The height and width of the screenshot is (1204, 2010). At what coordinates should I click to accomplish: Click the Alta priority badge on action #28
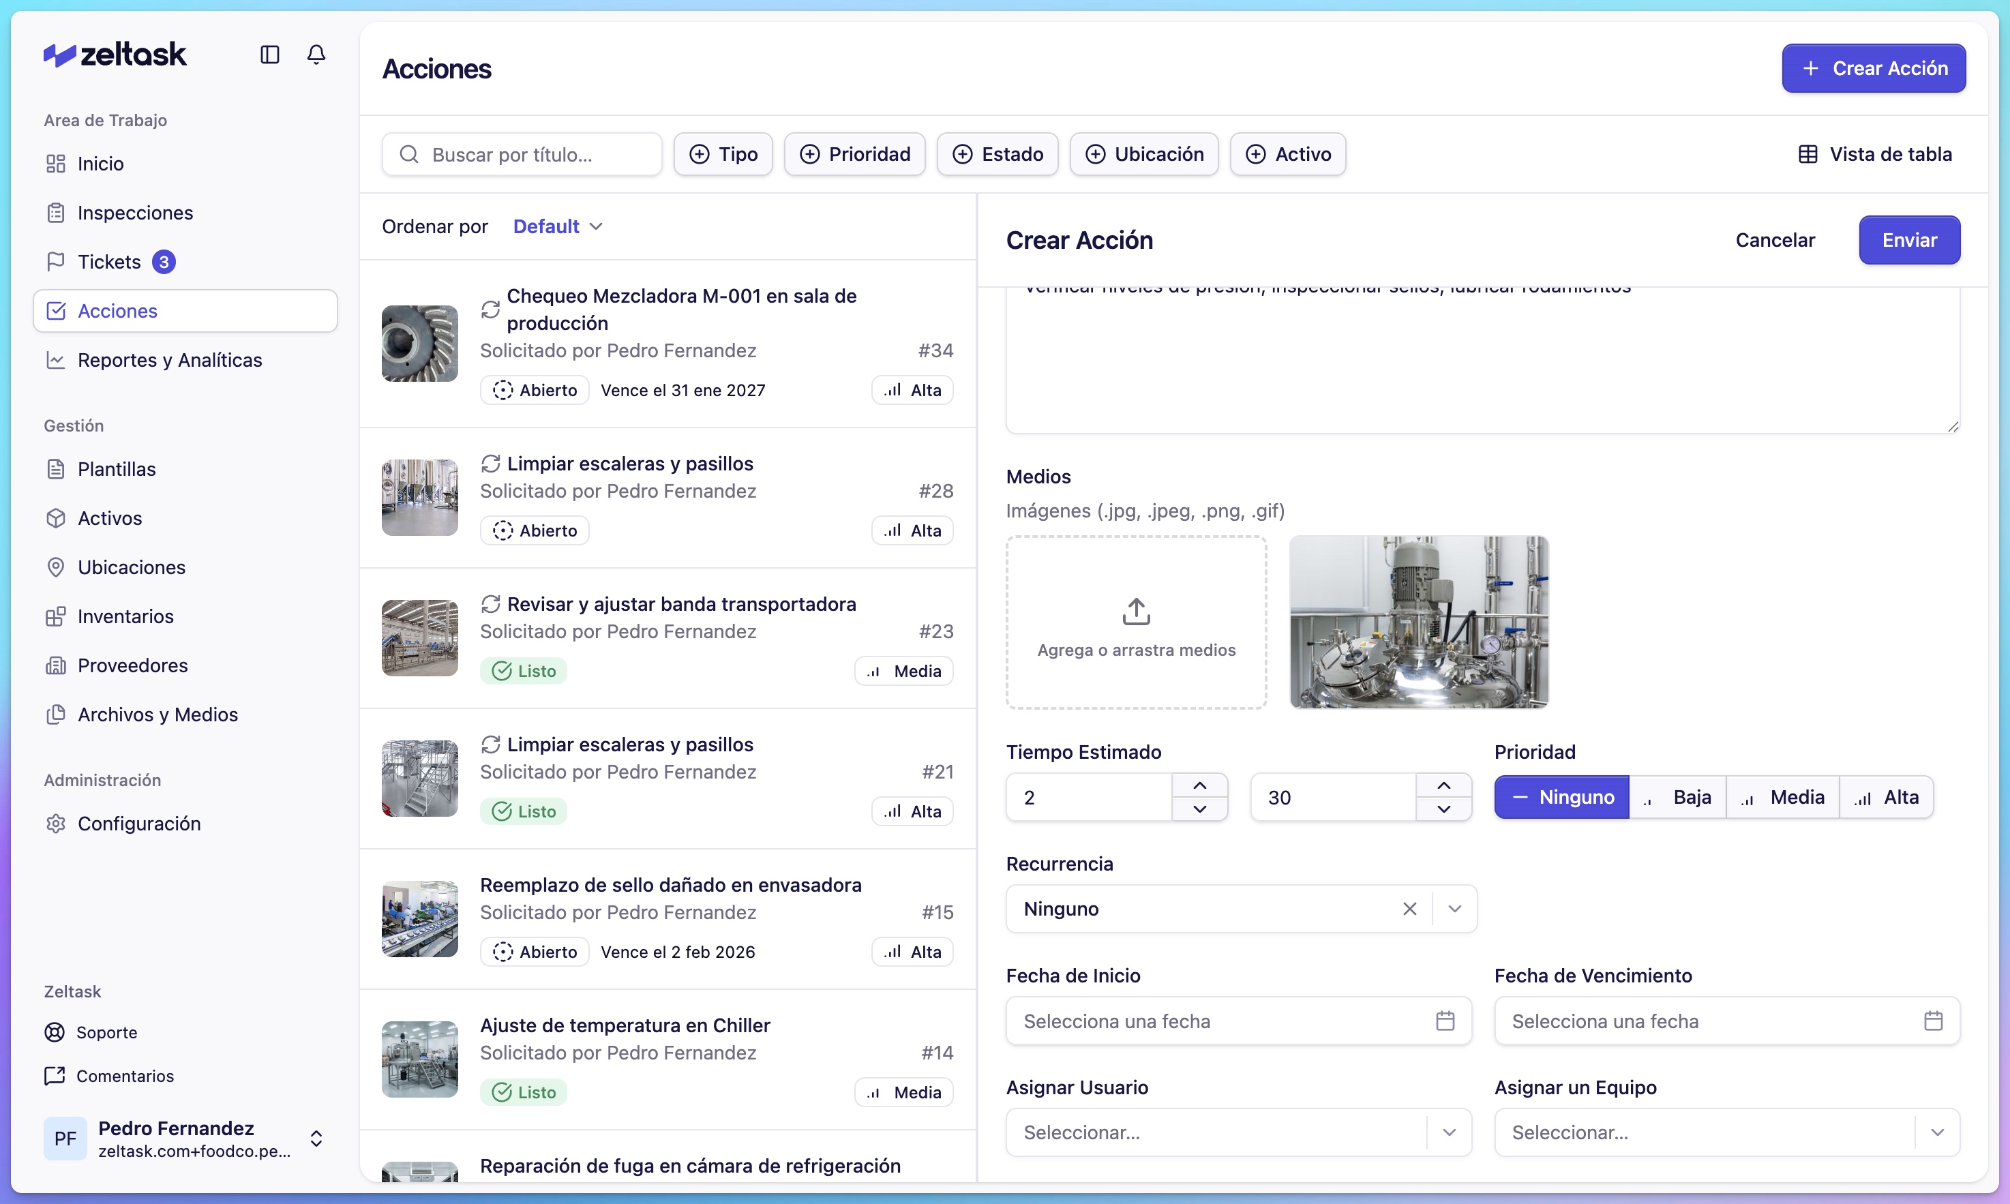(x=912, y=530)
